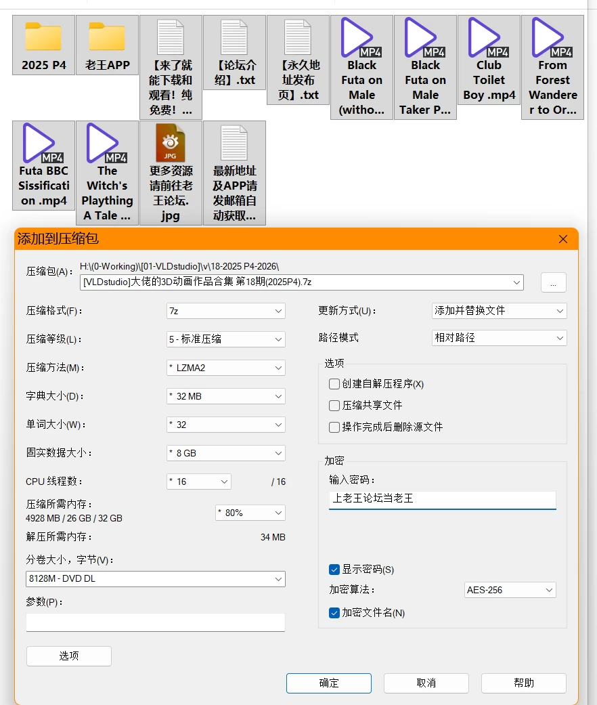
Task: Select the 更多资源请前往老王论坛.jpg image file
Action: [x=171, y=173]
